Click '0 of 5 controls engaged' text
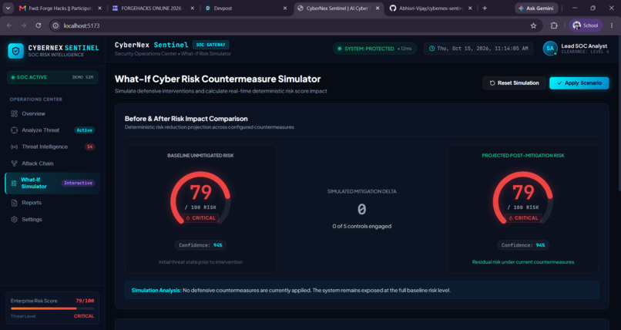 point(361,226)
